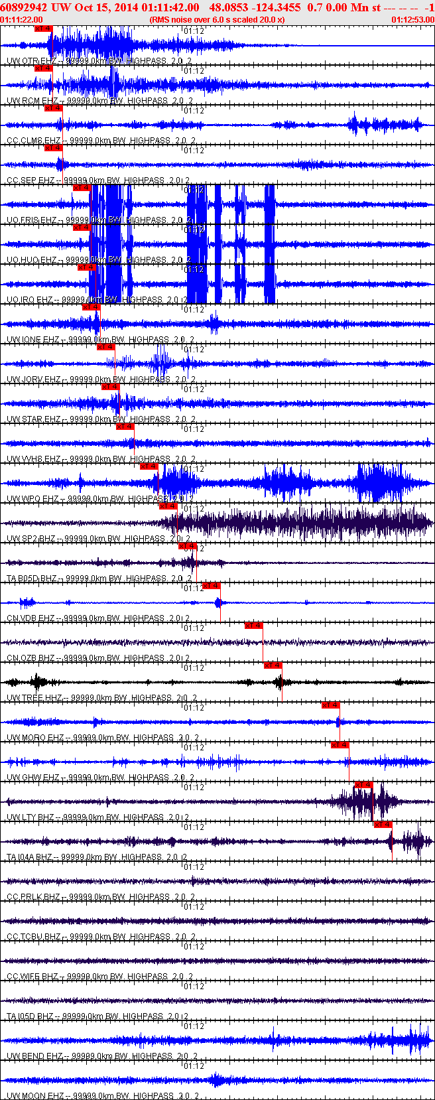Click the UO.HUO.EHZ station label
435x1100 pixels.
click(32, 260)
